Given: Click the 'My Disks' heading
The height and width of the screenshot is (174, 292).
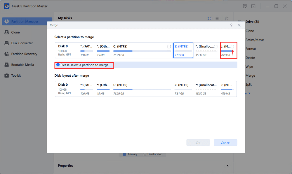Looking at the screenshot, I should pyautogui.click(x=65, y=18).
